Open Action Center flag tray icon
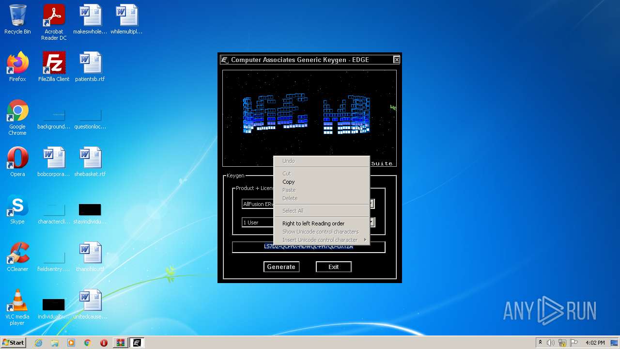This screenshot has height=349, width=620. (x=573, y=343)
